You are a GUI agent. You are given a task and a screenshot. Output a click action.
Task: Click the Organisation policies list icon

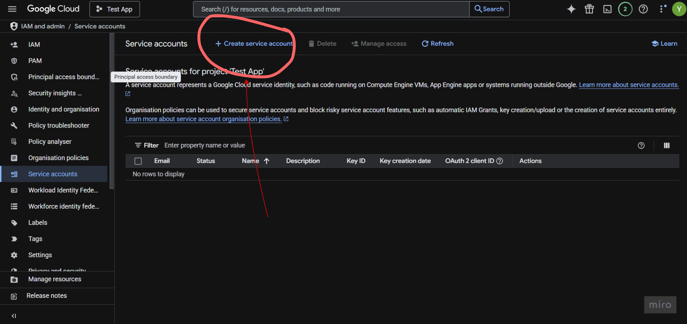click(x=14, y=158)
